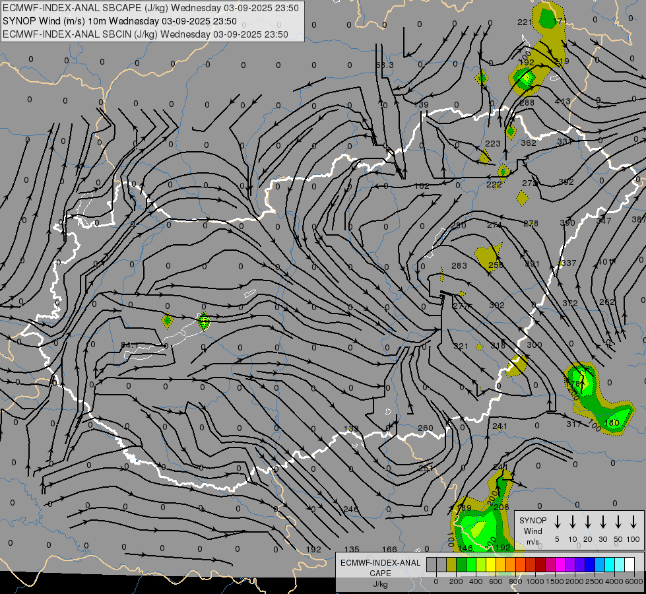Click the map value '139'
This screenshot has height=594, width=646.
tap(421, 105)
